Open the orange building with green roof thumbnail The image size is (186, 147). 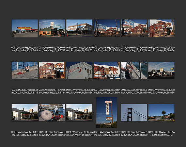tap(52, 28)
